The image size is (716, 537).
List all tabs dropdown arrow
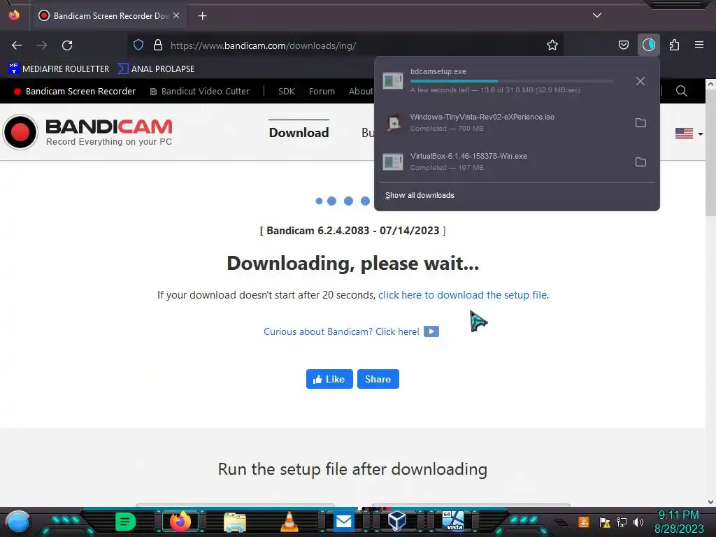[597, 15]
